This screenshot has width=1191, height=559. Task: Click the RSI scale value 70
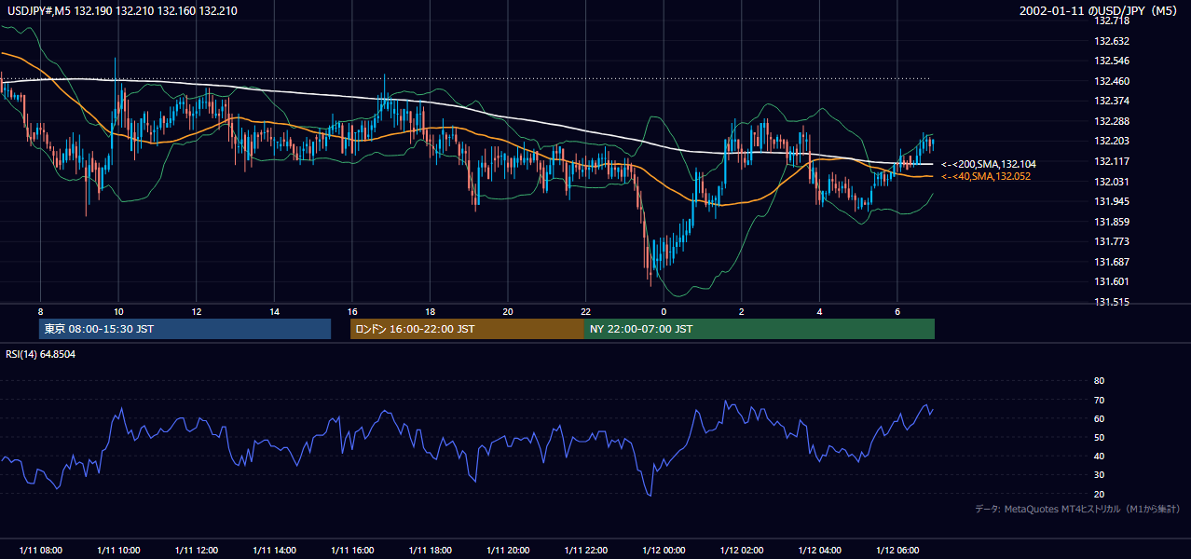(x=1099, y=400)
